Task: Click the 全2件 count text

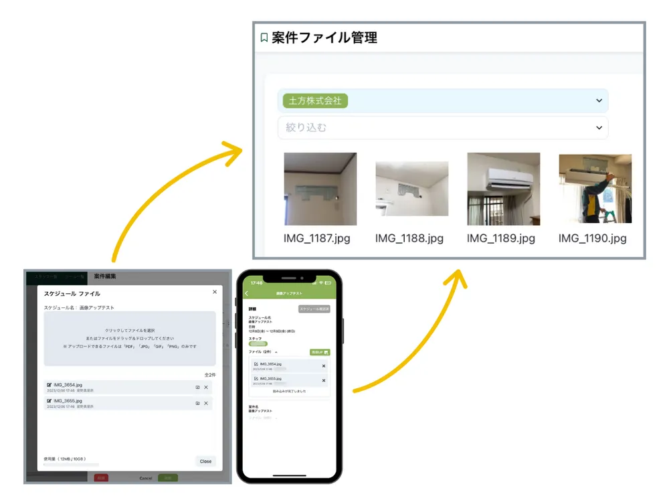Action: coord(210,375)
